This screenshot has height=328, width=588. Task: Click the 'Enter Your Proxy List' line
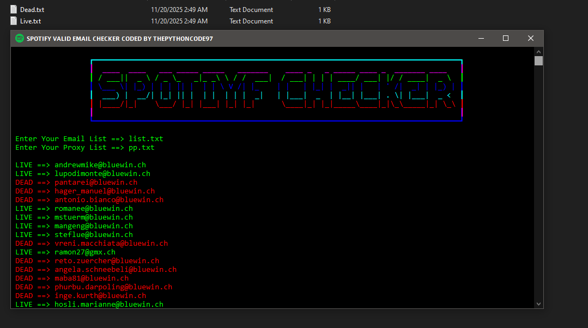click(x=85, y=147)
